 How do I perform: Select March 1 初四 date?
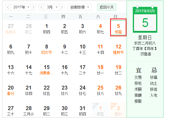tap(47, 29)
